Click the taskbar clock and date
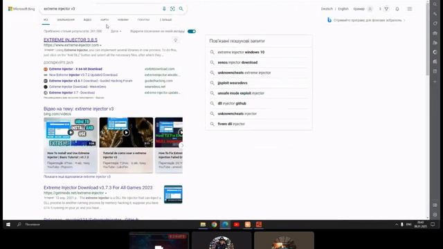443x249 pixels. 420,224
